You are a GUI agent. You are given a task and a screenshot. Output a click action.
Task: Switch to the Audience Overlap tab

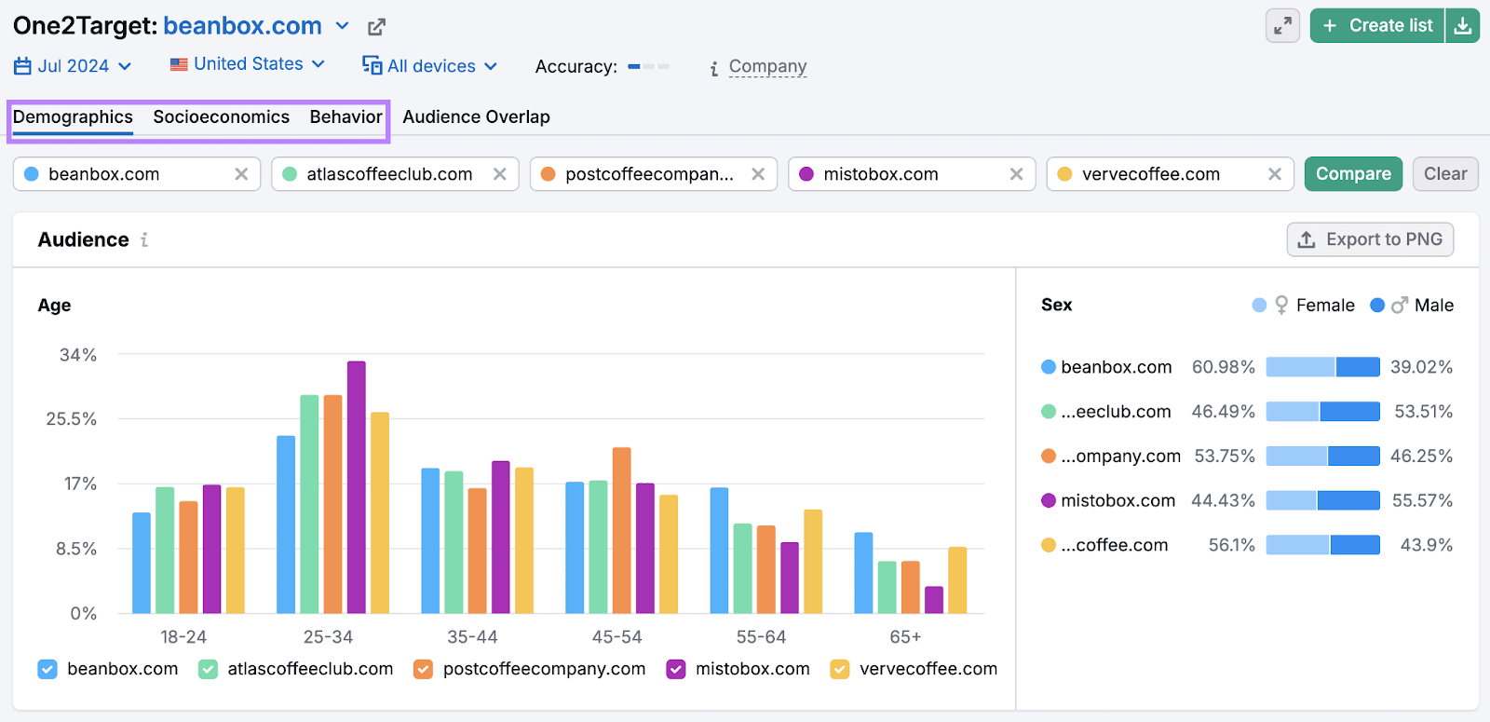[476, 117]
